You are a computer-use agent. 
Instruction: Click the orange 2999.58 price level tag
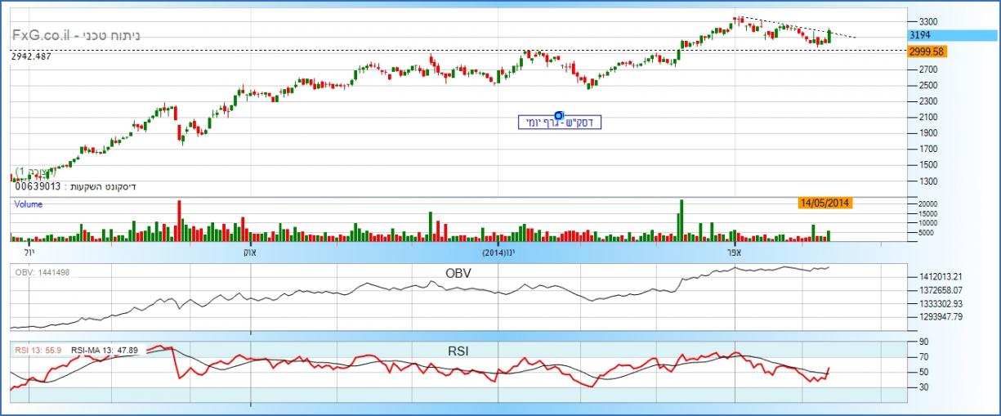coord(927,51)
